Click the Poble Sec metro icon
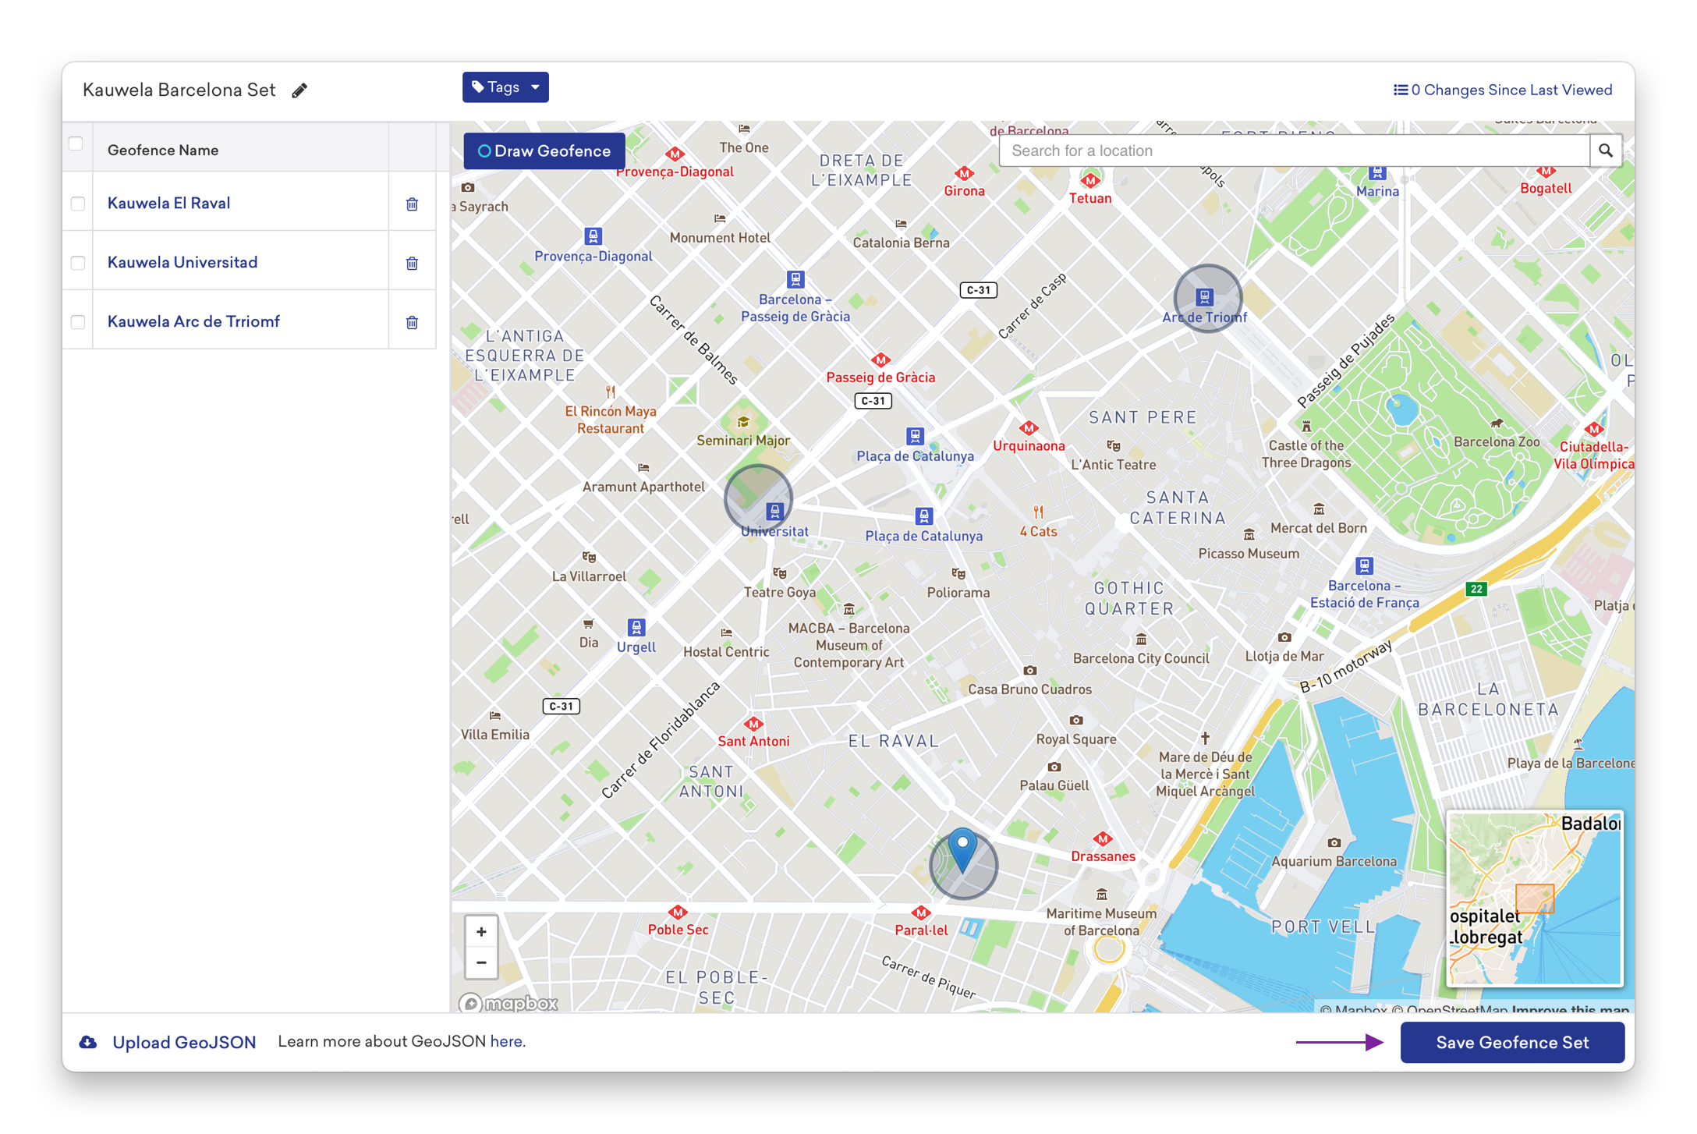Viewport: 1697px width, 1134px height. (678, 912)
